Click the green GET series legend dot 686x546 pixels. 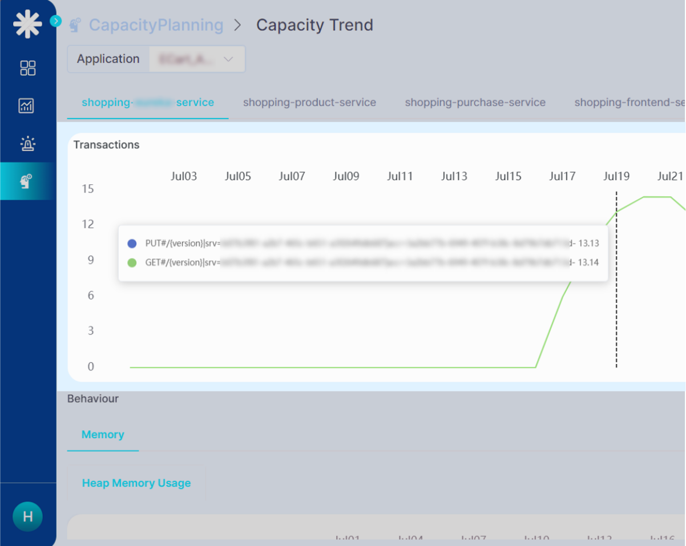pos(132,263)
